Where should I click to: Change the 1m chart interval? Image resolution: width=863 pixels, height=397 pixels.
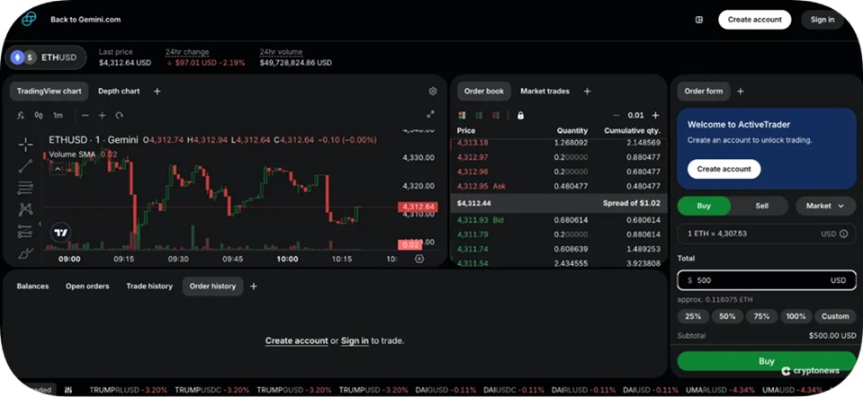[58, 115]
